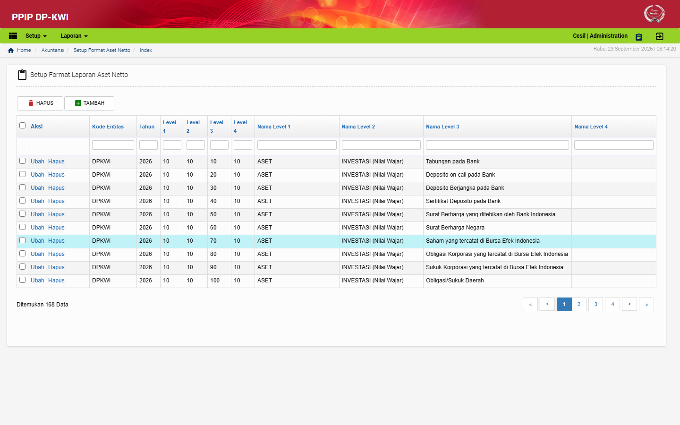Go to page 4 of results
The image size is (680, 425).
613,305
